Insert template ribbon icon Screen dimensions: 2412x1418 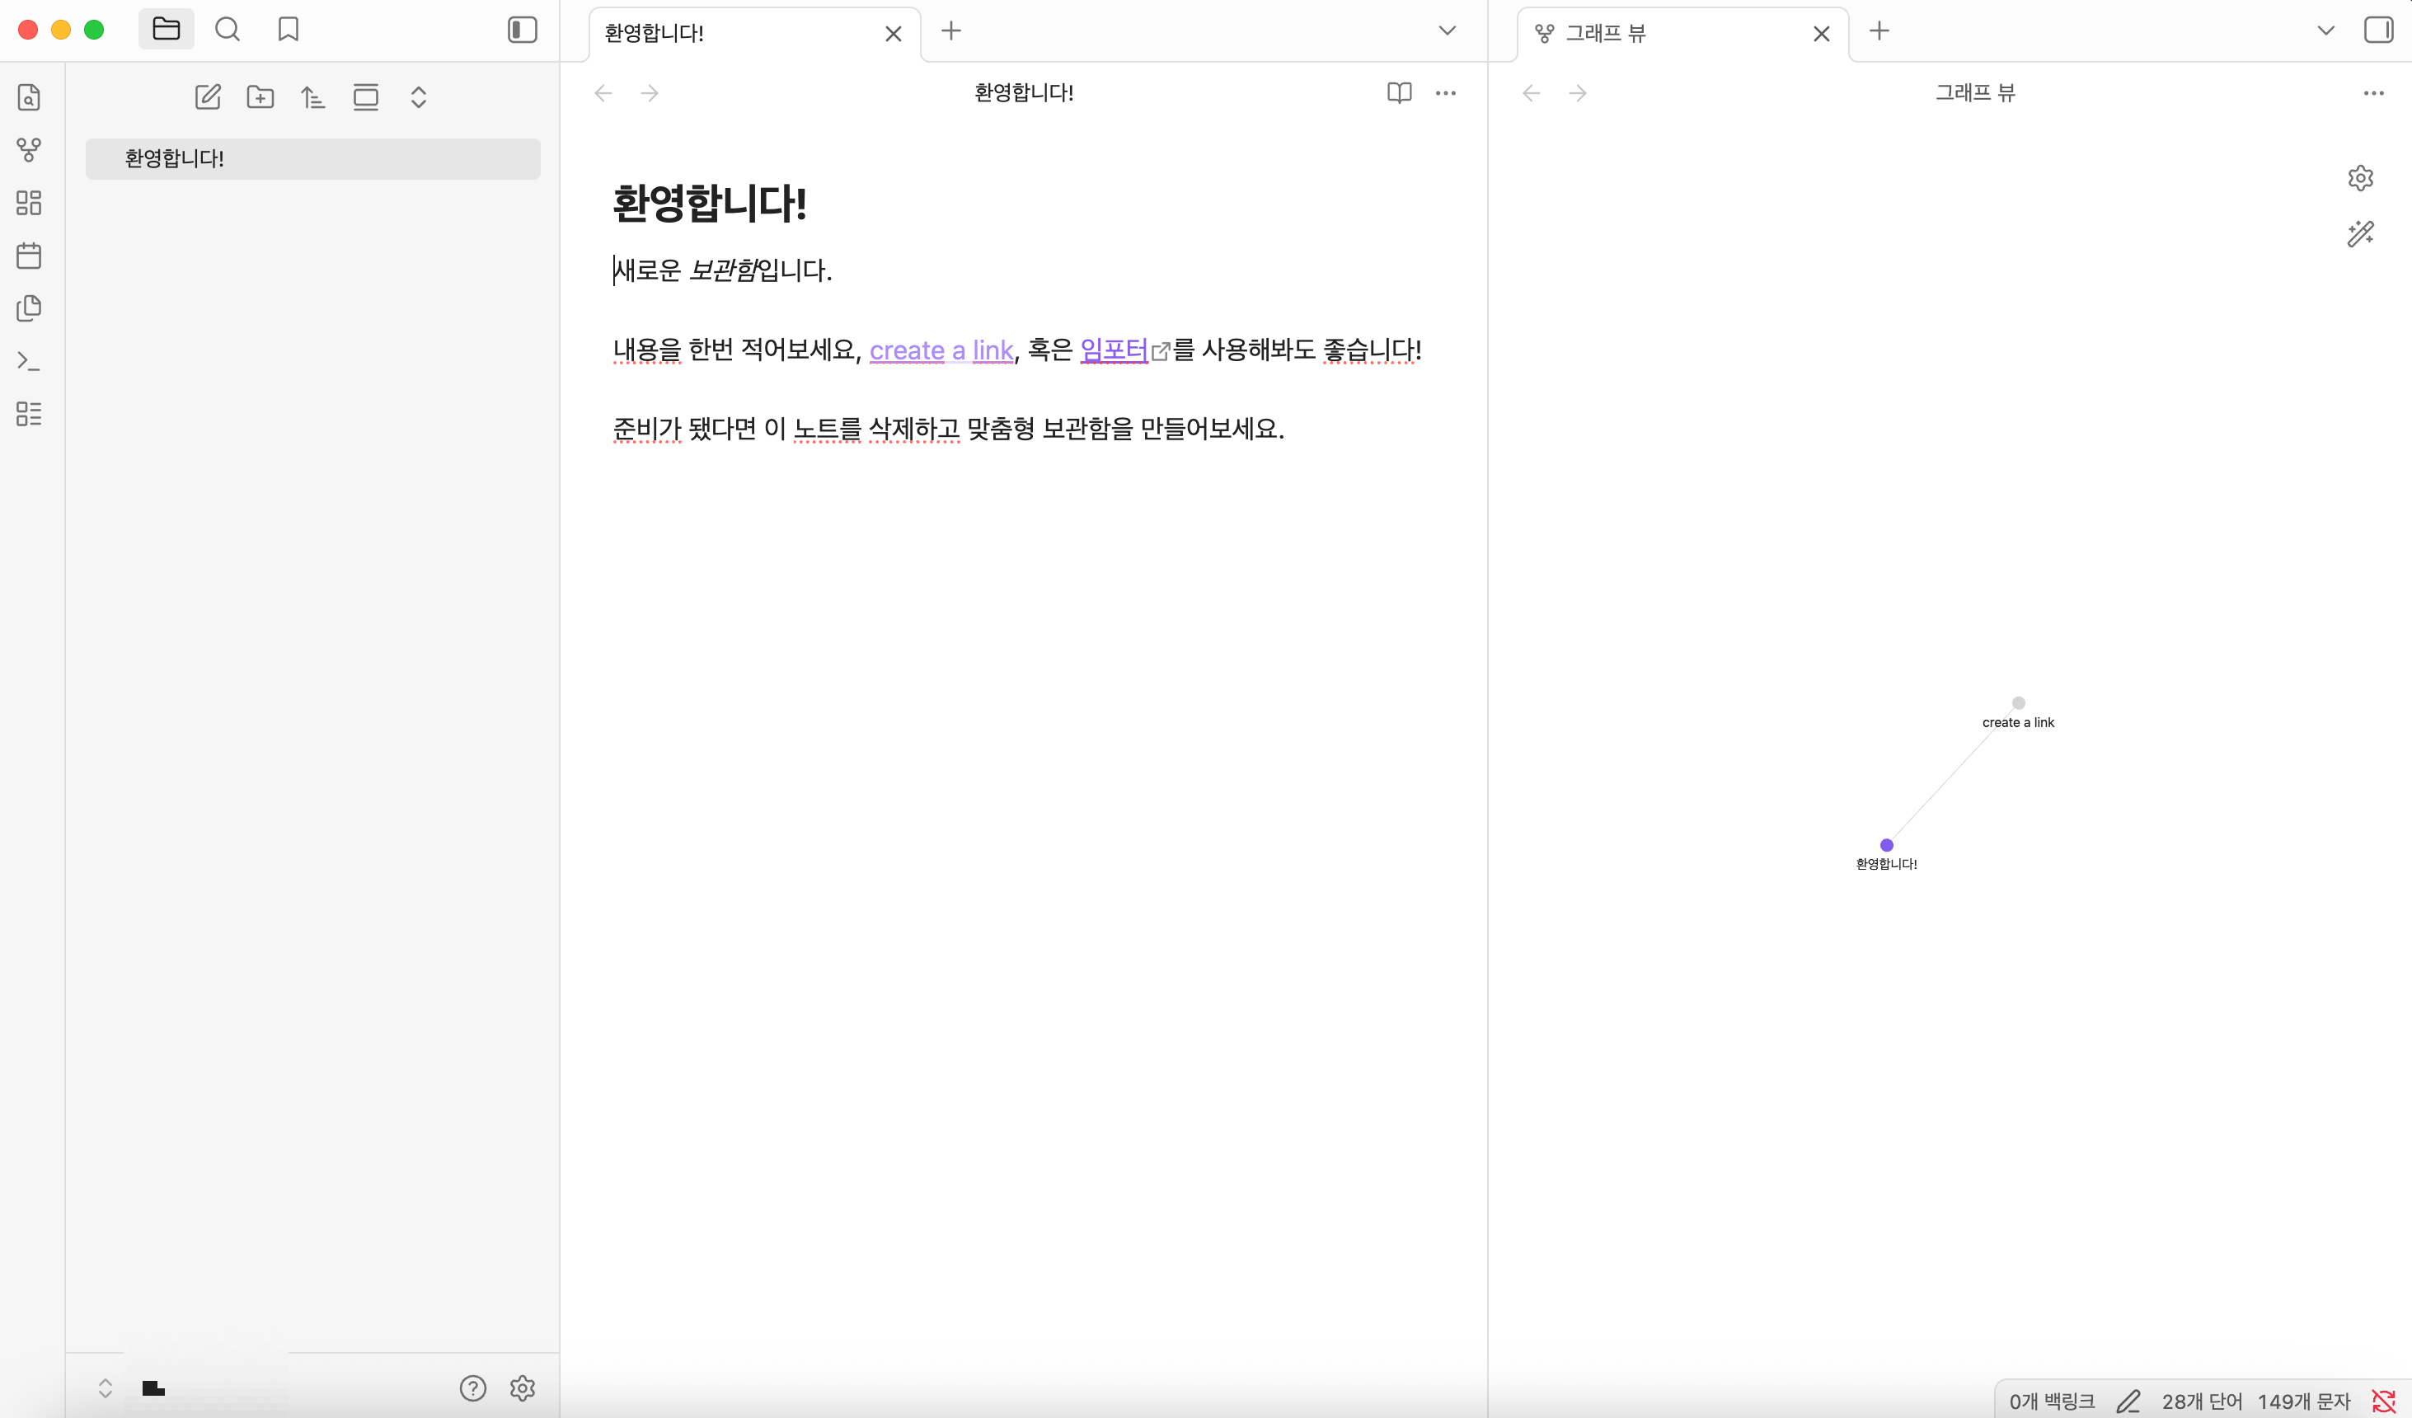tap(30, 308)
